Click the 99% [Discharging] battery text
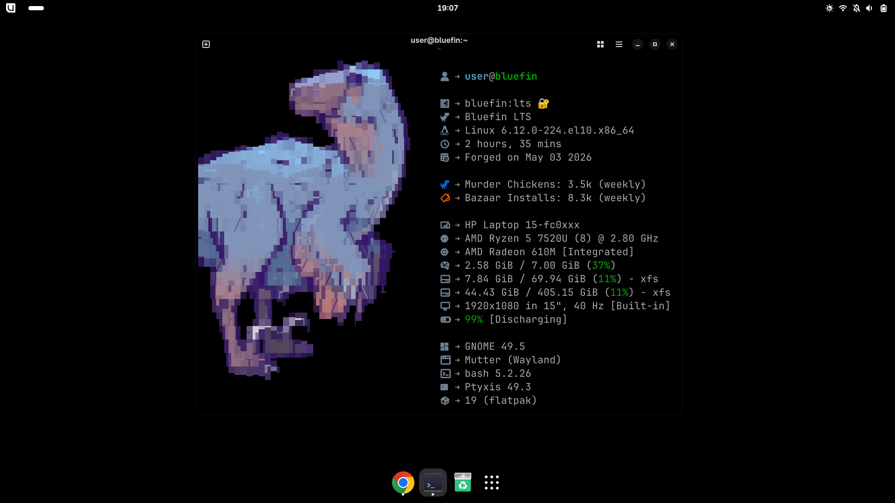Viewport: 895px width, 503px height. [516, 319]
